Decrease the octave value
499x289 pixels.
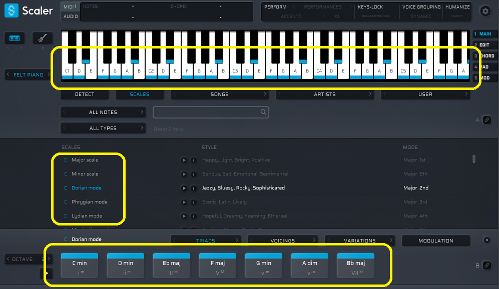coord(9,259)
